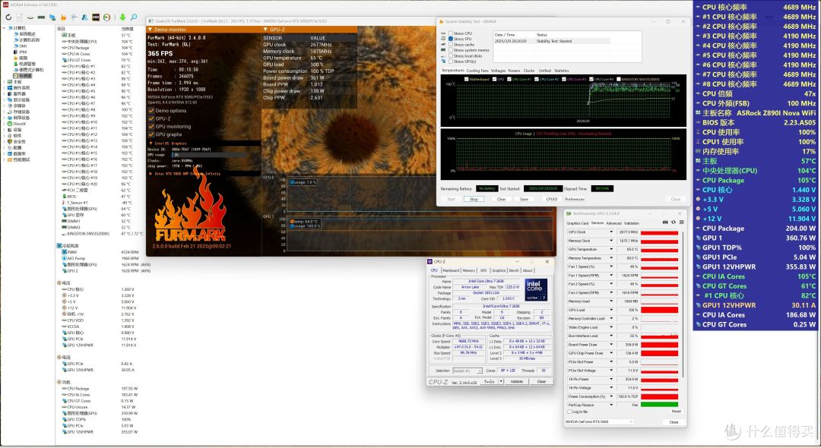
Task: Click CPU-Z Core Speed value field
Action: [x=466, y=342]
